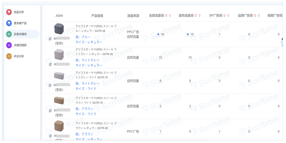Open light grey regular stool thumbnail
Image resolution: width=286 pixels, height=143 pixels.
click(x=59, y=55)
